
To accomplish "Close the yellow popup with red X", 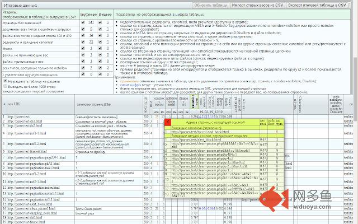I will (167, 122).
